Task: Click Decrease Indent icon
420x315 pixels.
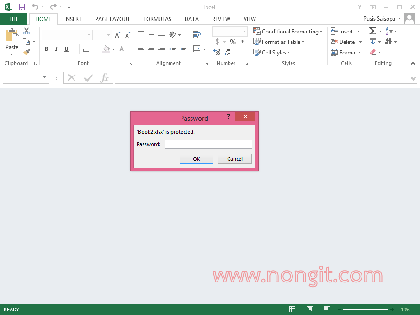Action: tap(173, 49)
